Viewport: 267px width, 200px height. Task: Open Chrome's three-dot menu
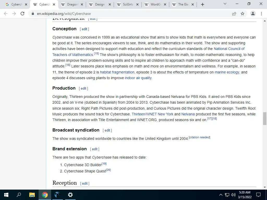261,14
